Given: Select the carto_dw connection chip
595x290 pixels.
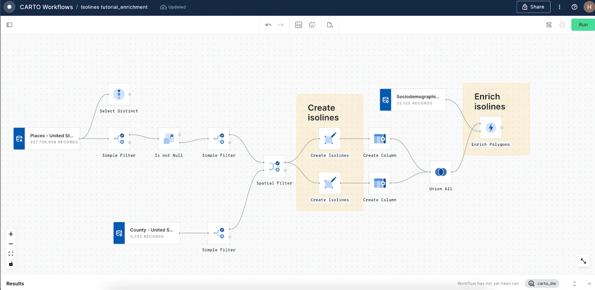Looking at the screenshot, I should click(x=542, y=284).
